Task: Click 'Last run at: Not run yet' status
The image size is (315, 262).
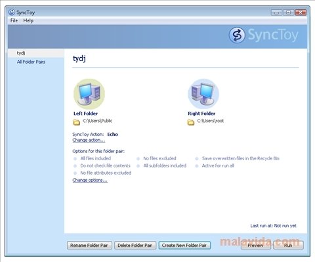Action: coord(274,226)
